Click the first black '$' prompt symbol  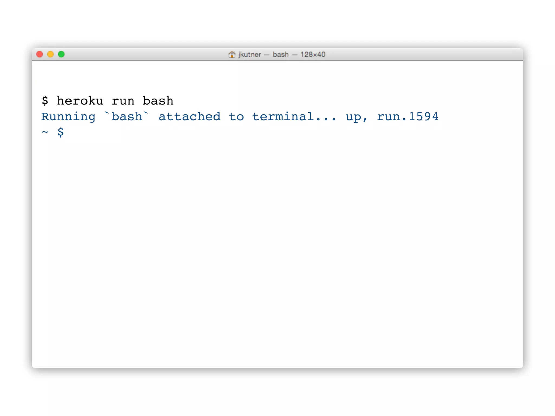45,101
